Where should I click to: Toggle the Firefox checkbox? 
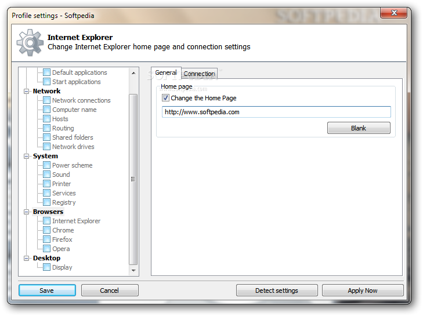point(46,239)
